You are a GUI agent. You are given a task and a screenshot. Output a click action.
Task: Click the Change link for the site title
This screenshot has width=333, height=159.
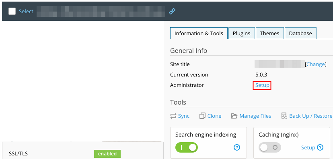[x=316, y=64]
